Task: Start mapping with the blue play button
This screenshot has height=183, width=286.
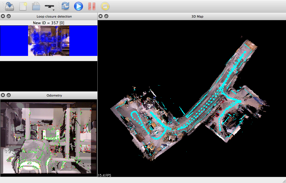Action: [78, 6]
